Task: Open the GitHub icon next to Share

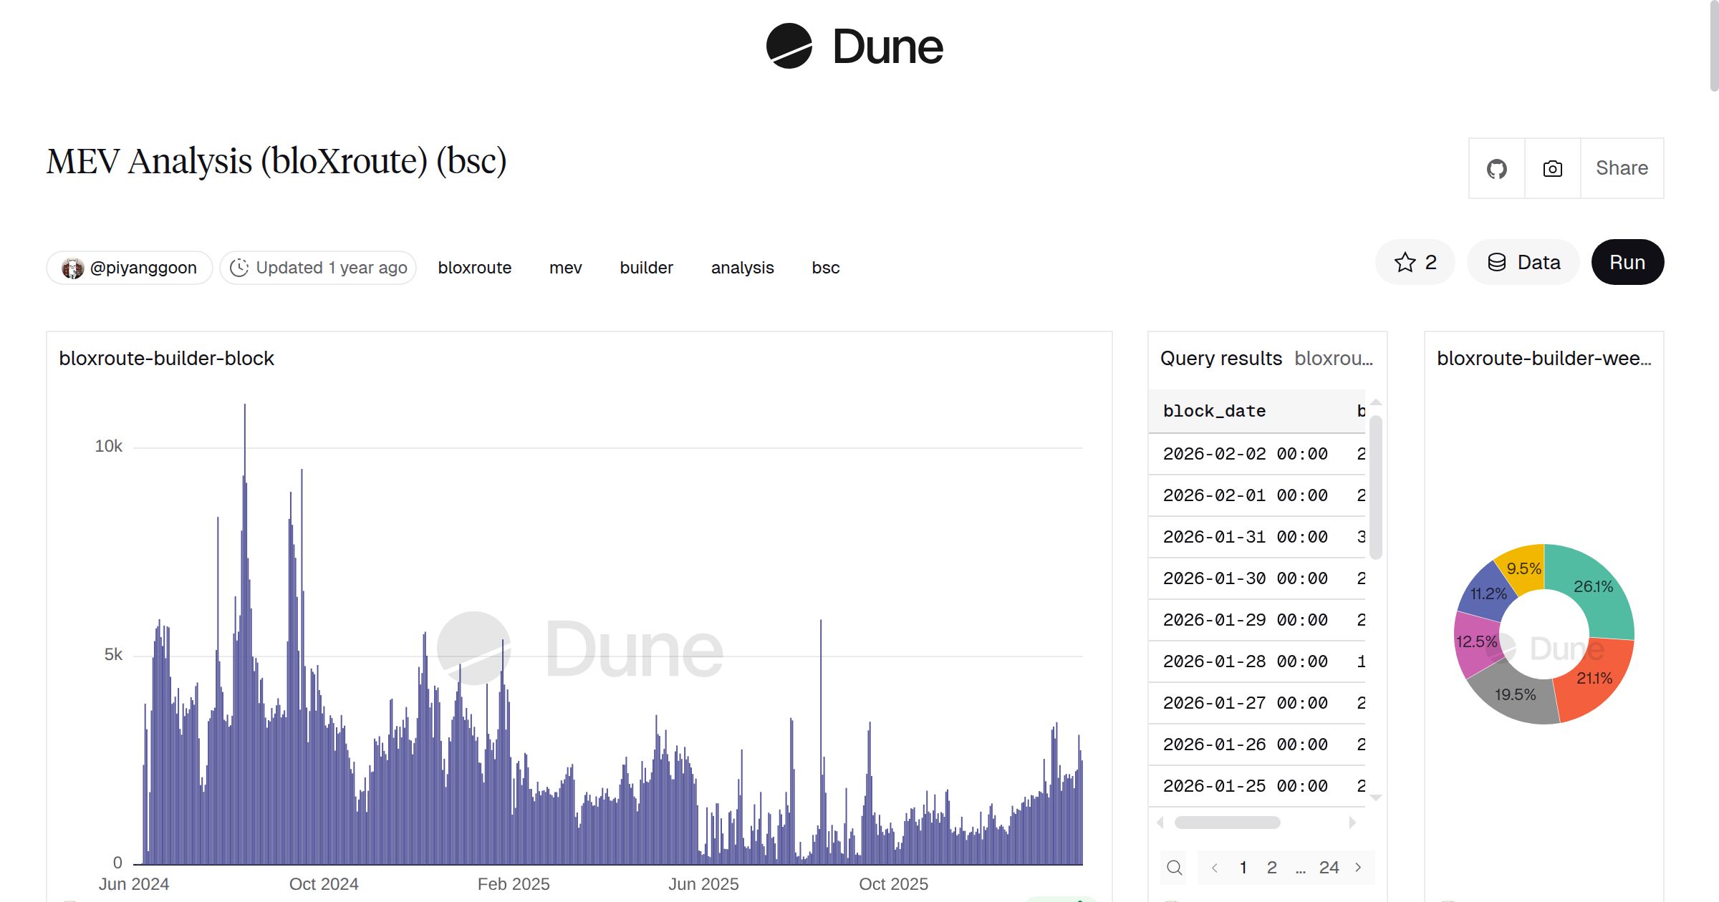Action: coord(1496,168)
